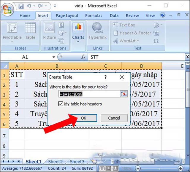Insert a Text Box
190x172 pixels.
pyautogui.click(x=124, y=25)
